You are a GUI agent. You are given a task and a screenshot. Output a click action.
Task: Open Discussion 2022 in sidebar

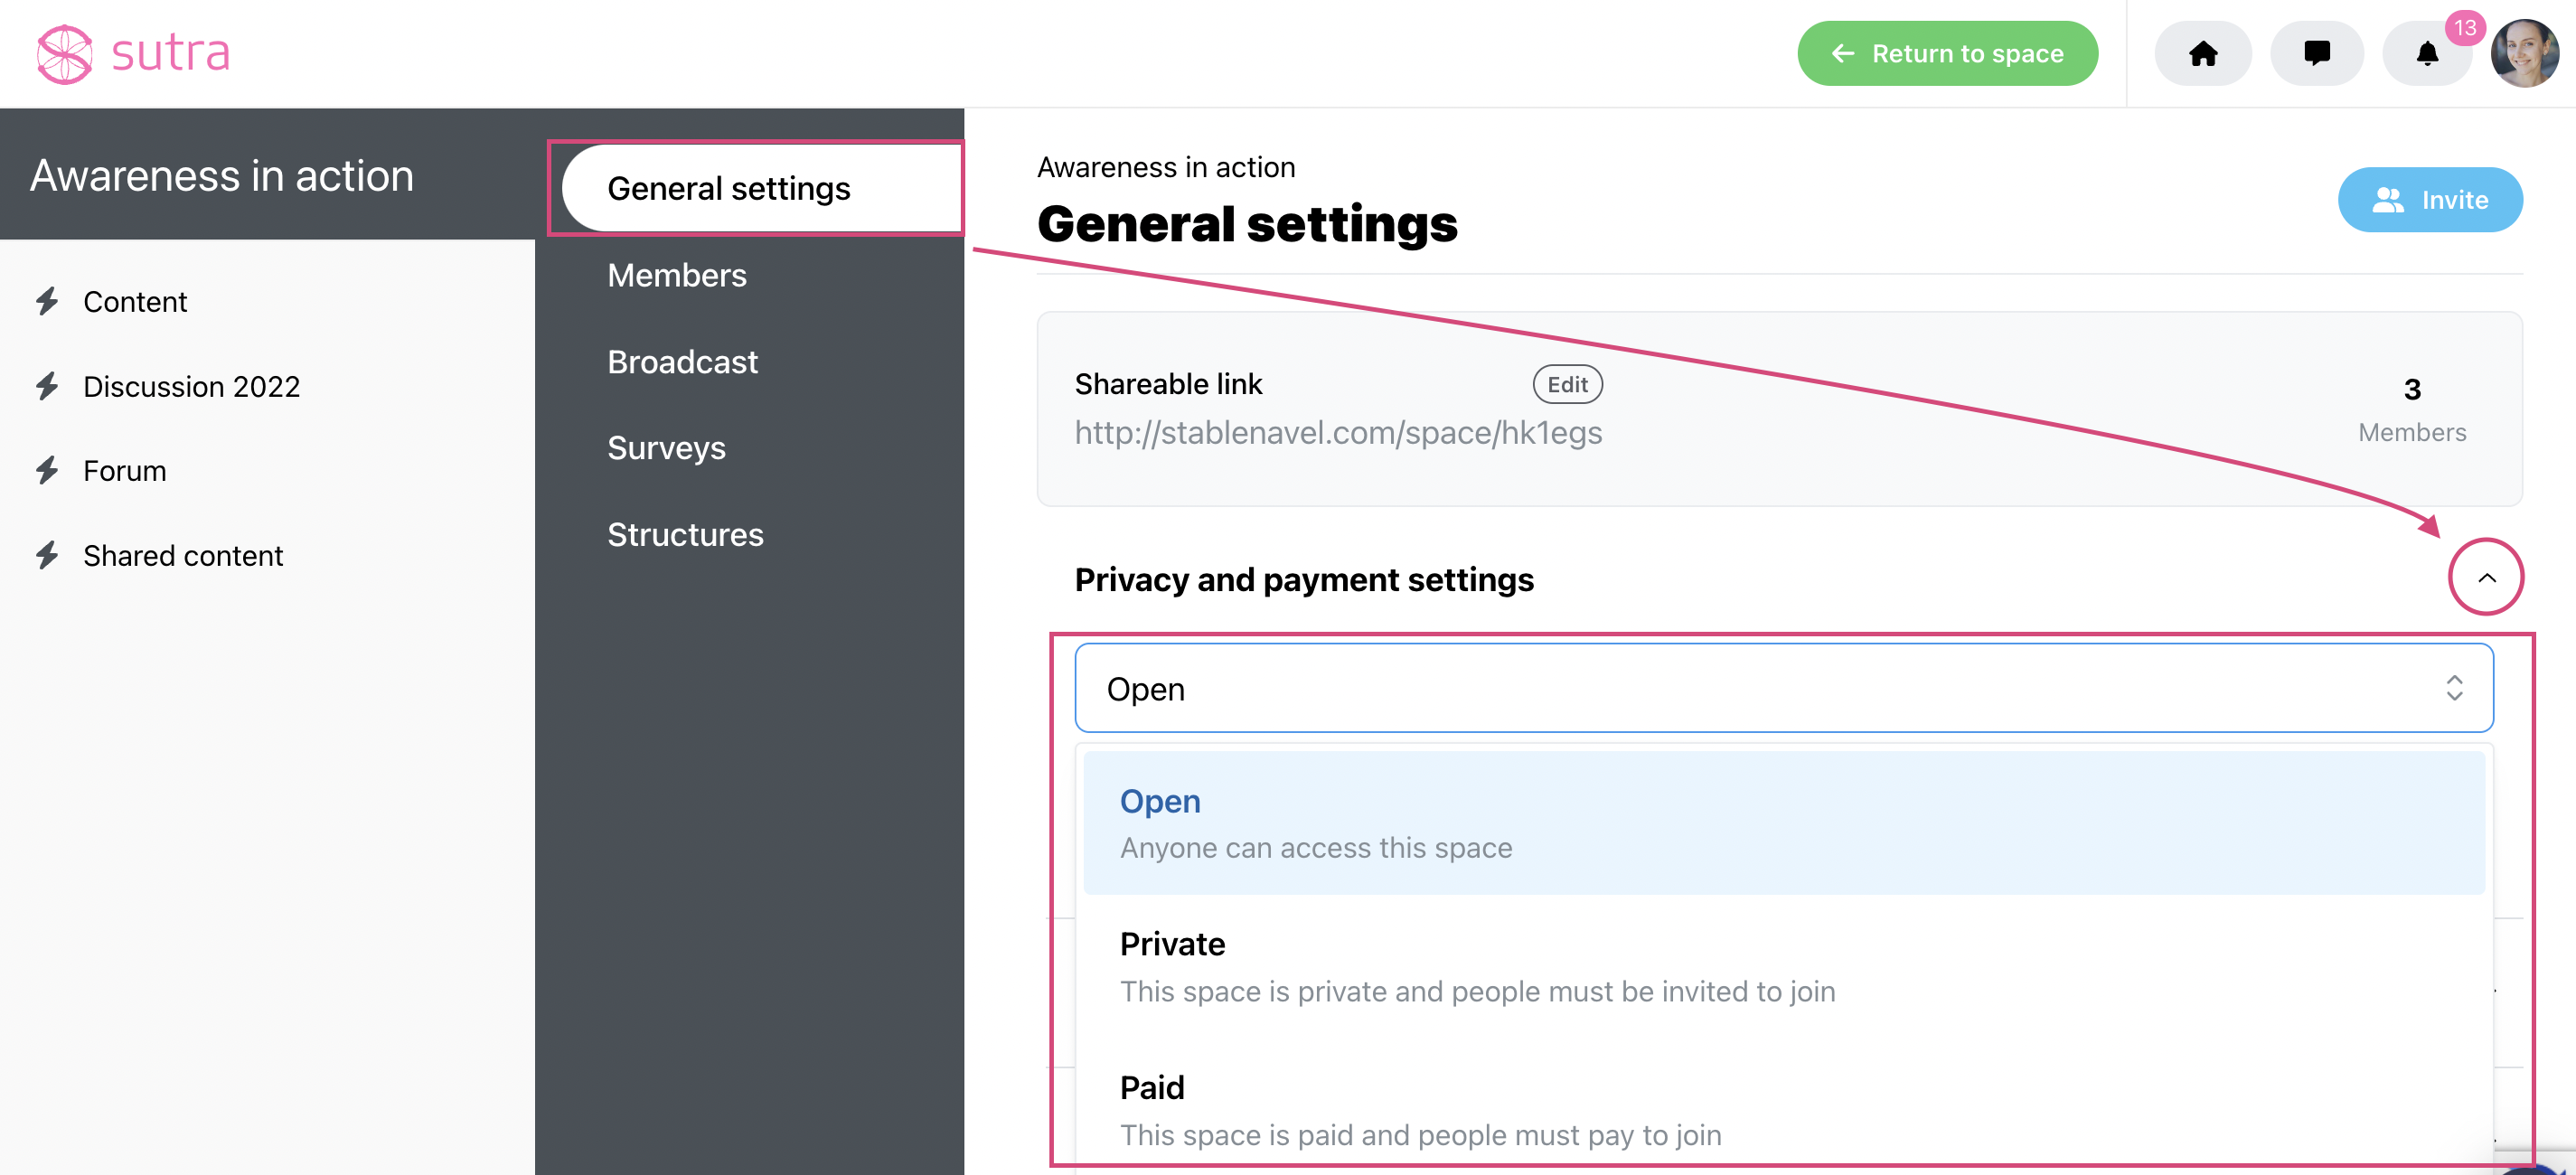click(x=191, y=386)
